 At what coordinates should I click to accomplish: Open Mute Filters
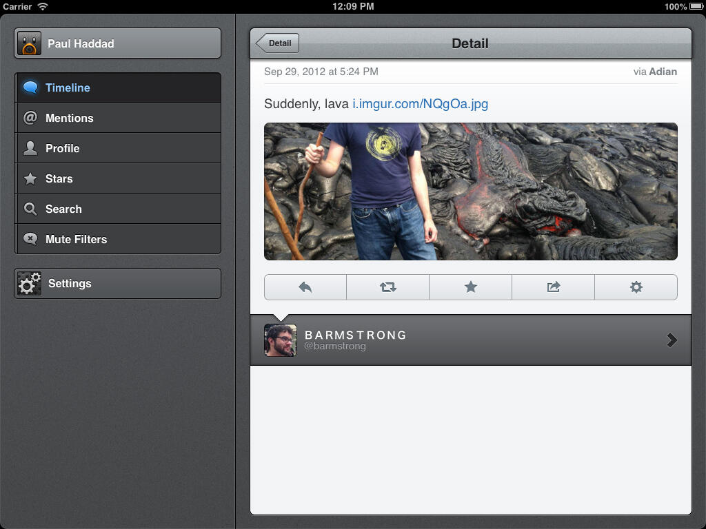pyautogui.click(x=118, y=239)
